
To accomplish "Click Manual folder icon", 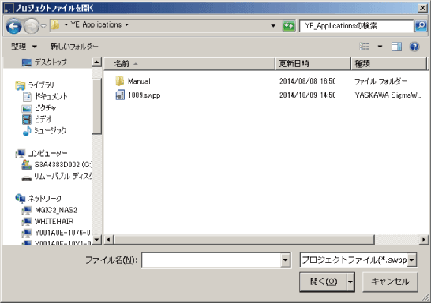I will tap(119, 81).
